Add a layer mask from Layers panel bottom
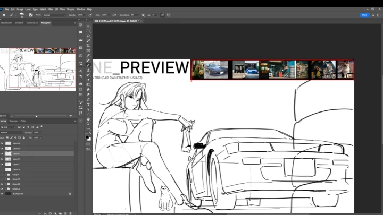 pos(50,213)
